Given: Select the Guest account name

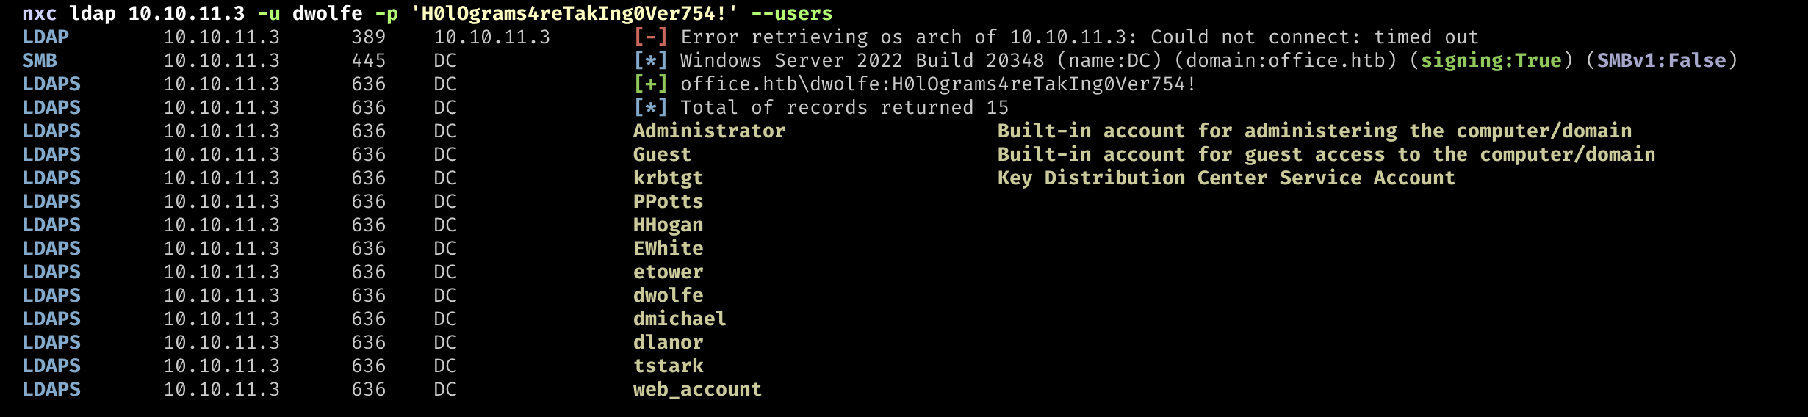Looking at the screenshot, I should (663, 154).
